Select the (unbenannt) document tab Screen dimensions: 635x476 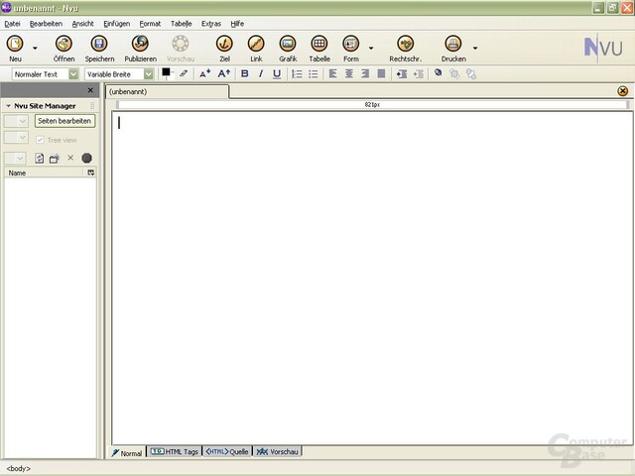coord(168,92)
